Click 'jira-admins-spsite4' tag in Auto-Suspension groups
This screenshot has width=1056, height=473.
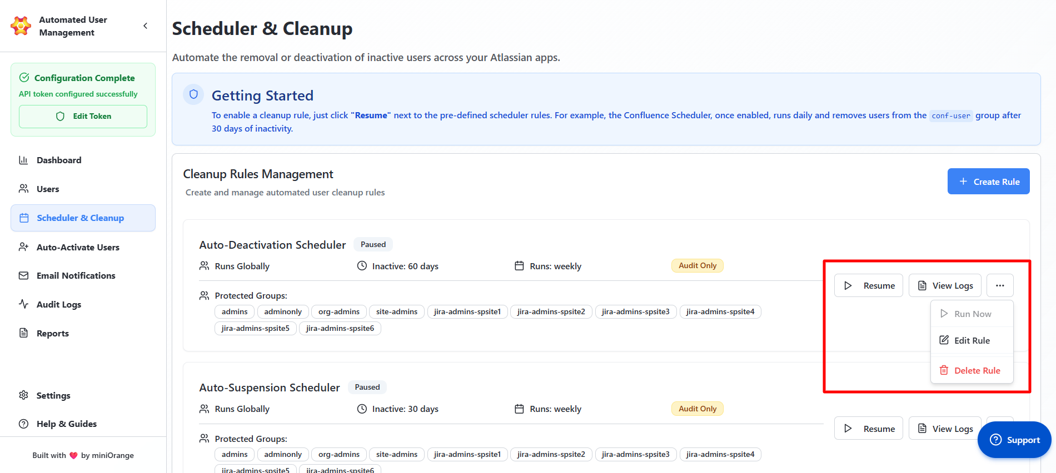720,455
